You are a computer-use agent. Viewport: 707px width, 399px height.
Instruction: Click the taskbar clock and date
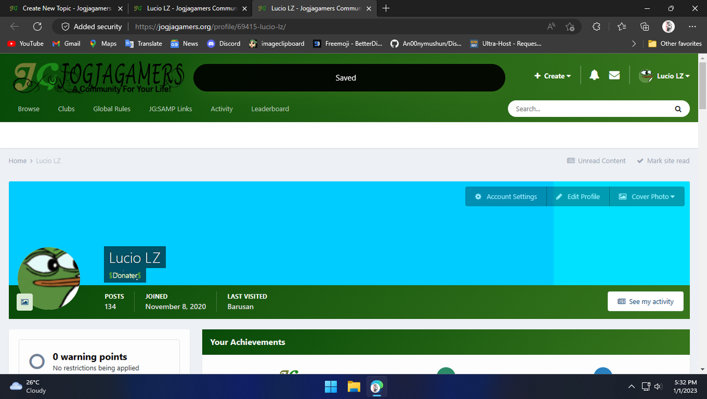click(685, 386)
